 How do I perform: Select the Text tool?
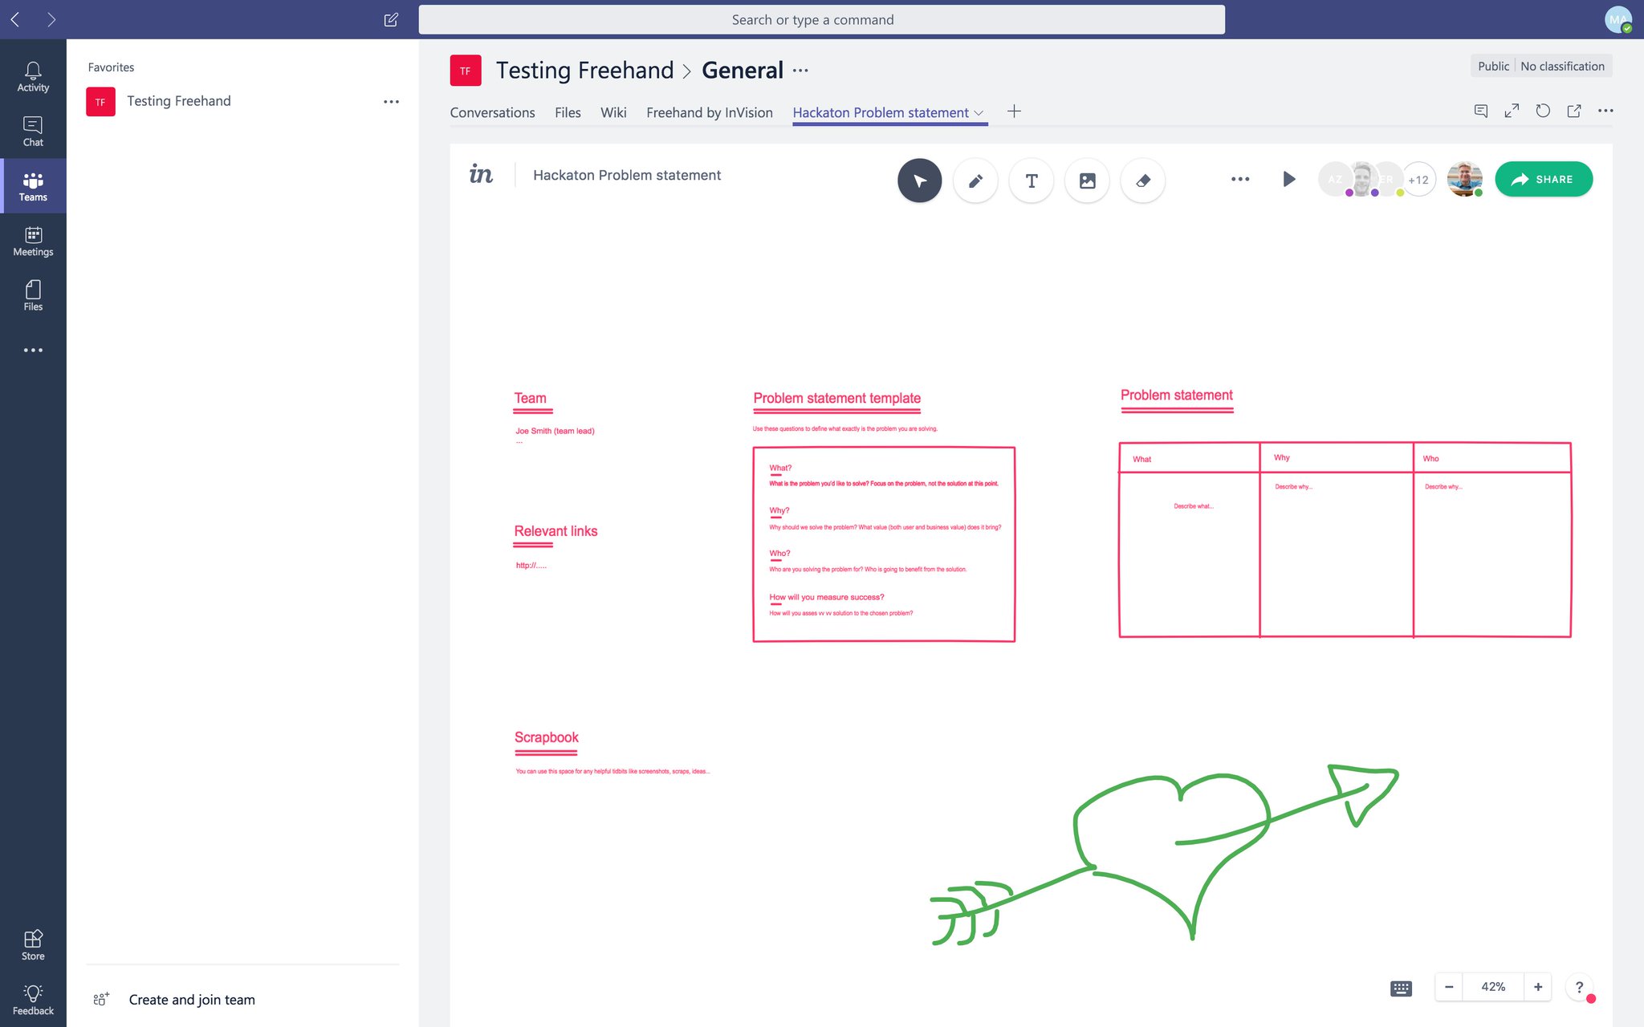1032,181
